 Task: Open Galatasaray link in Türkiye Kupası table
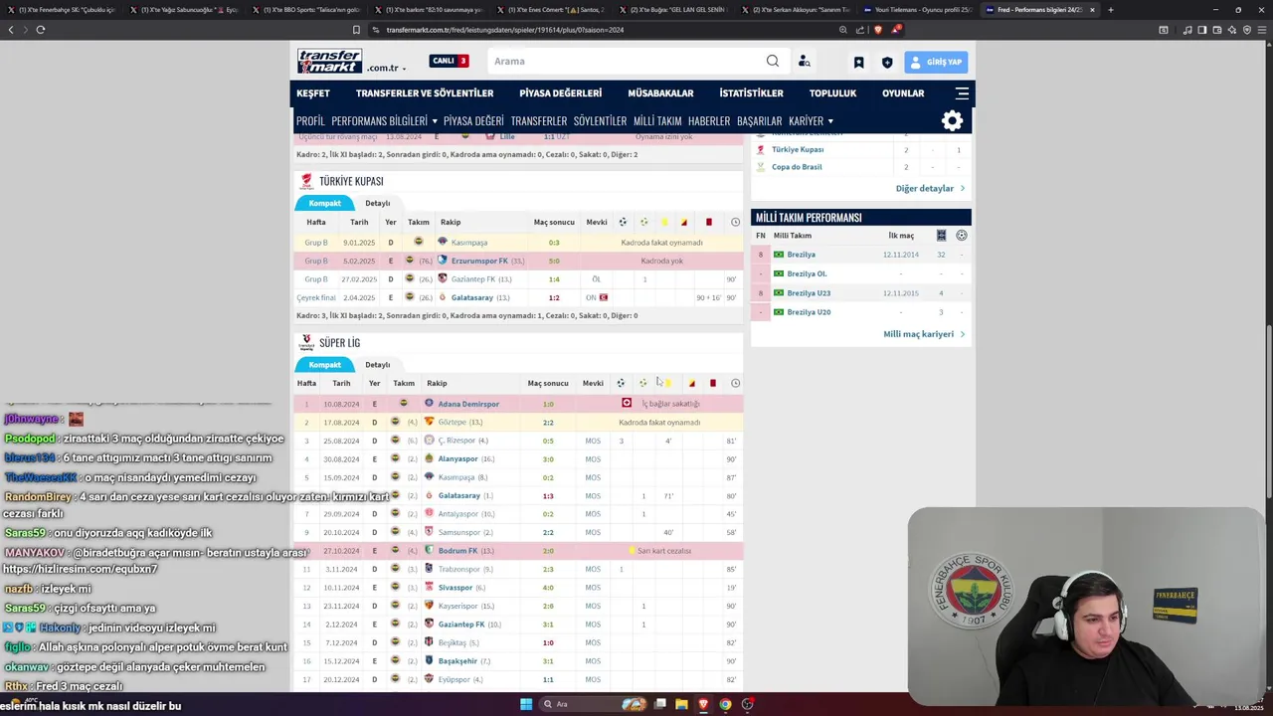[472, 297]
